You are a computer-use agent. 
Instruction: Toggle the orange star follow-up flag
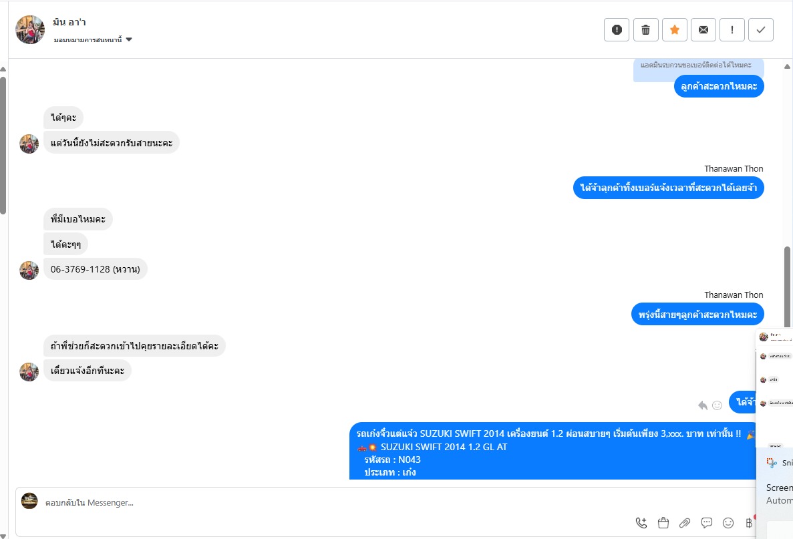674,29
